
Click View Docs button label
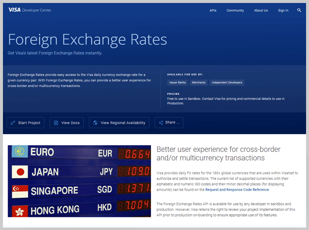click(x=70, y=123)
